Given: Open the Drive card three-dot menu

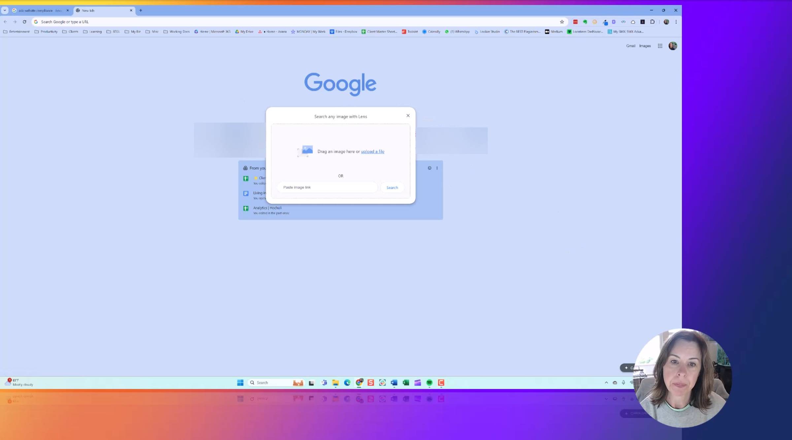Looking at the screenshot, I should [437, 168].
